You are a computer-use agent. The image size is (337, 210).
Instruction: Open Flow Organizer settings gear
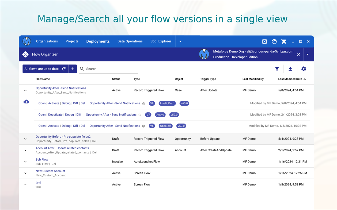coord(304,69)
